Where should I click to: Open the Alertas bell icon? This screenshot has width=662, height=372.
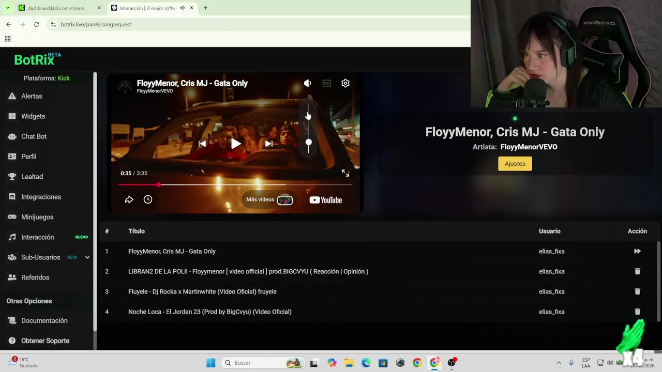(12, 96)
